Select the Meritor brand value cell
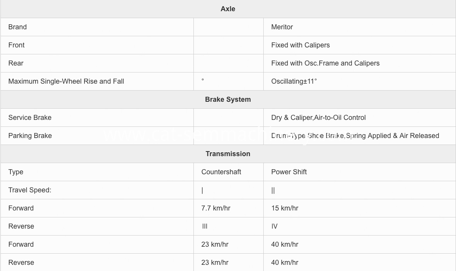Screen dimensions: 456x271 click(x=359, y=27)
